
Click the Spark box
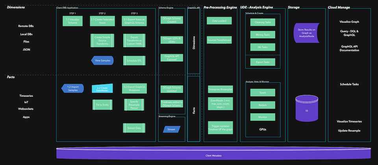pos(263,92)
